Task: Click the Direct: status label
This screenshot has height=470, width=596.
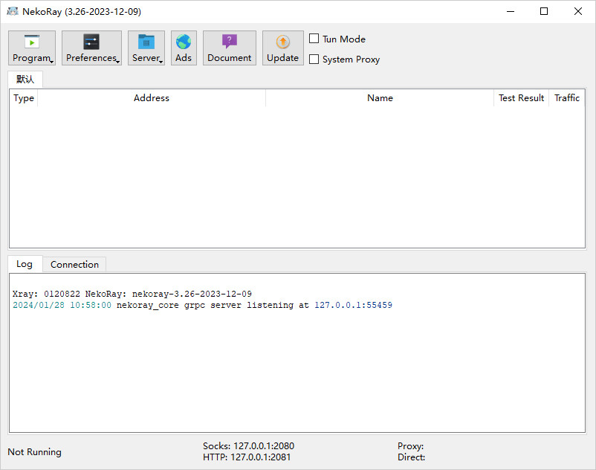Action: (411, 457)
